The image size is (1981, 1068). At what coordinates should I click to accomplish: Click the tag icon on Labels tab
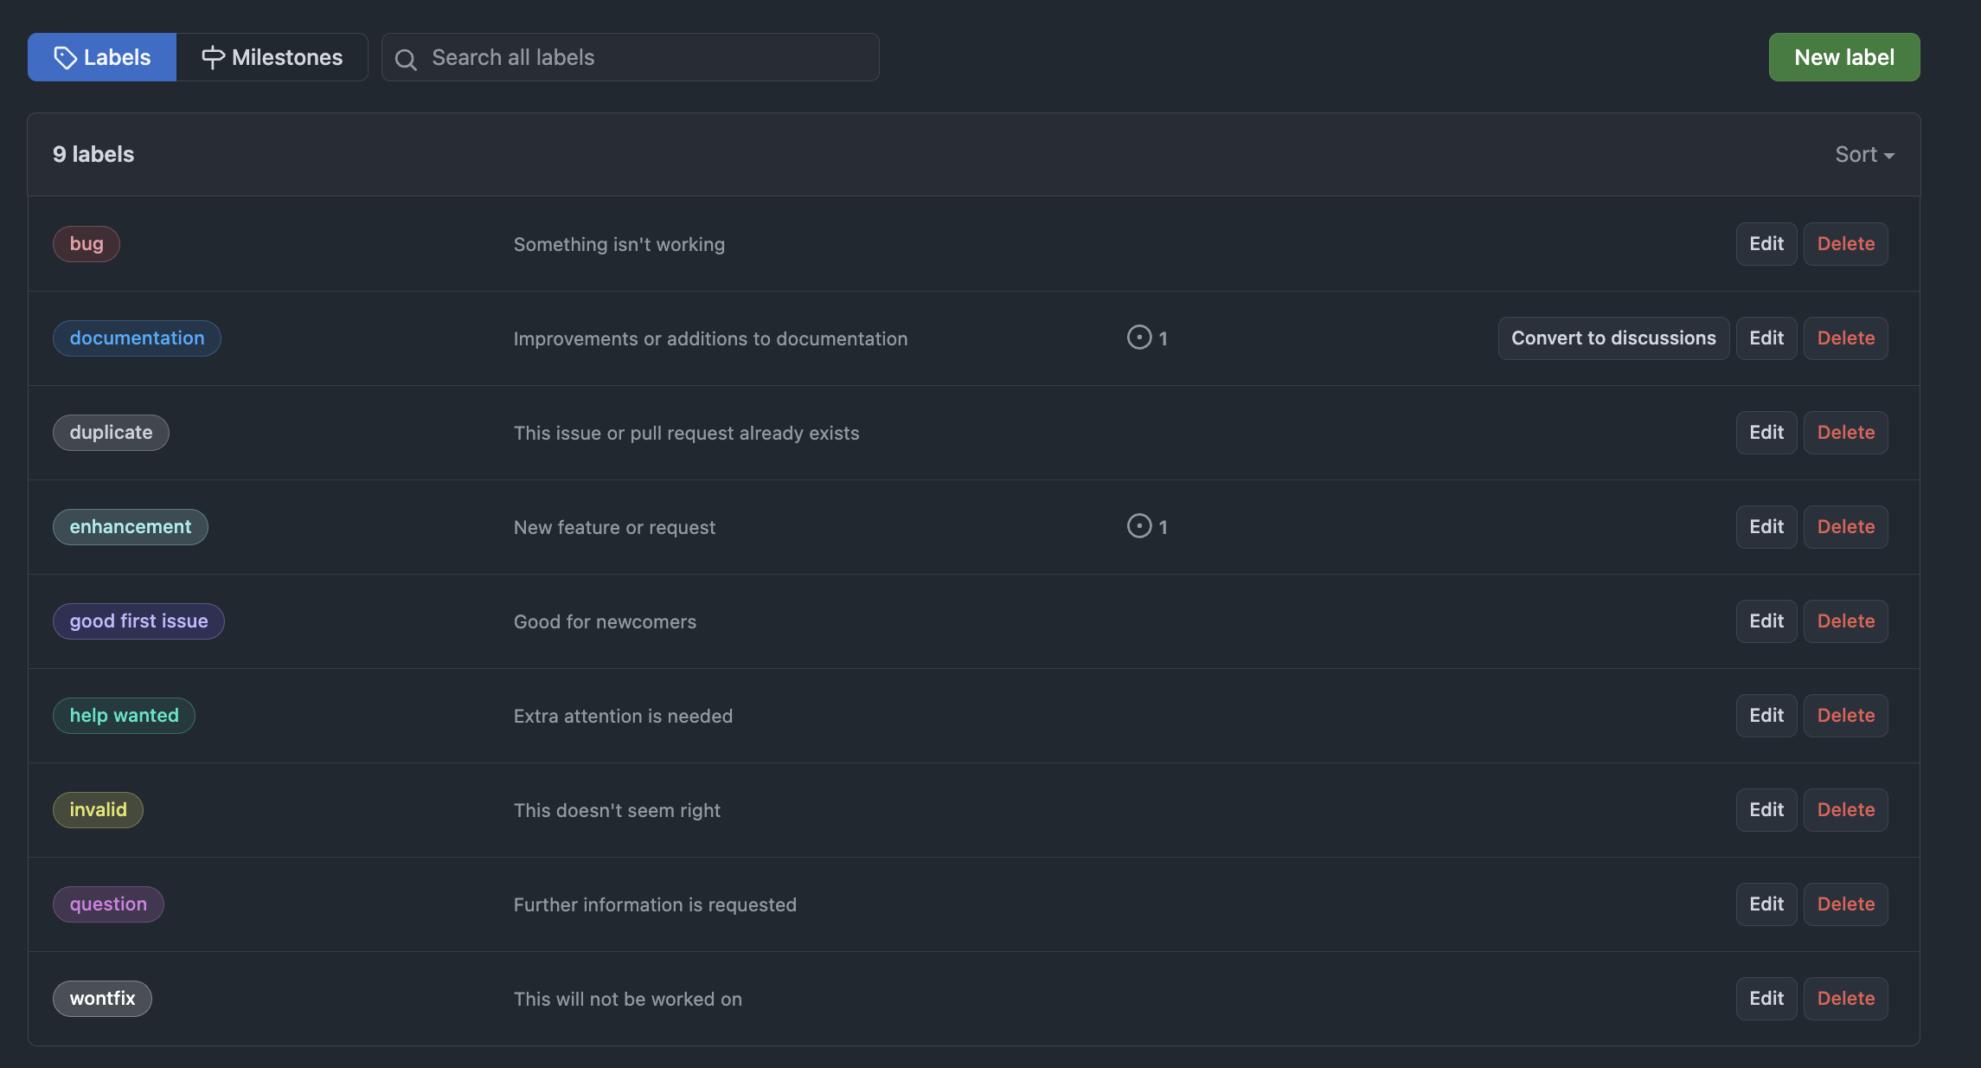click(66, 58)
